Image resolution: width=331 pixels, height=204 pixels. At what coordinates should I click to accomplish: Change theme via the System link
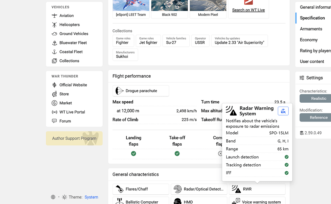point(91,197)
